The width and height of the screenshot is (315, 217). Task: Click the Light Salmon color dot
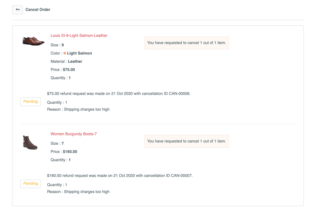(x=65, y=53)
